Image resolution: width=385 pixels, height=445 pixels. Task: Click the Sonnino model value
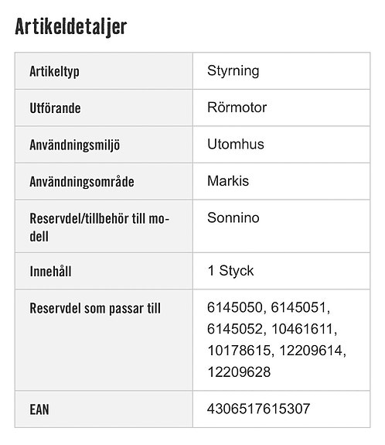(233, 218)
